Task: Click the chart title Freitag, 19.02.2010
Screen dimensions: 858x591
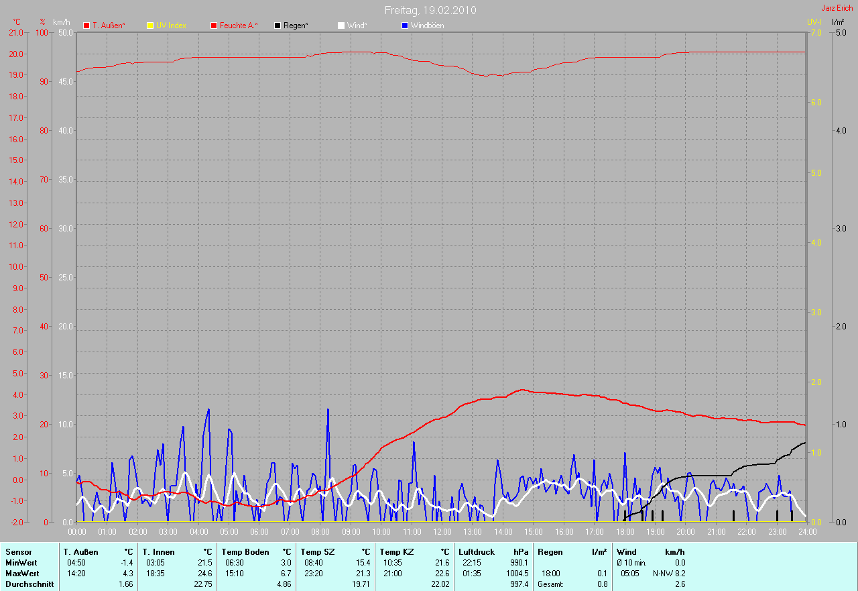Action: (430, 10)
